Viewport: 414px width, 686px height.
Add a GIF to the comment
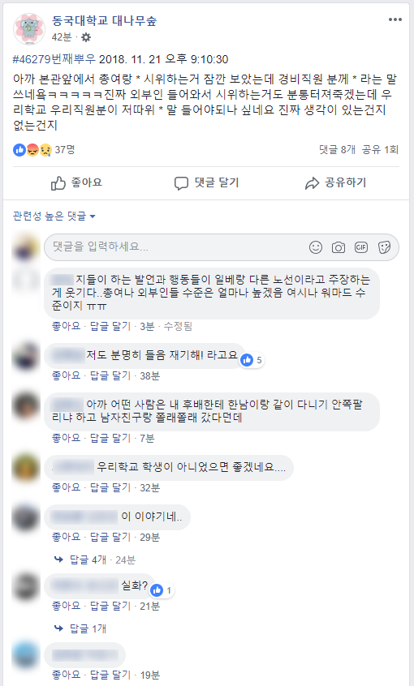[x=361, y=247]
